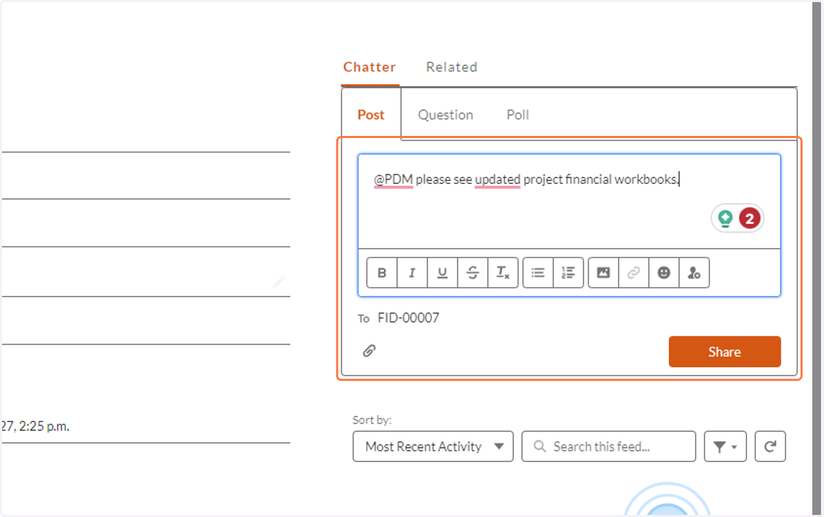This screenshot has width=824, height=517.
Task: Insert a numbered list
Action: tap(568, 273)
